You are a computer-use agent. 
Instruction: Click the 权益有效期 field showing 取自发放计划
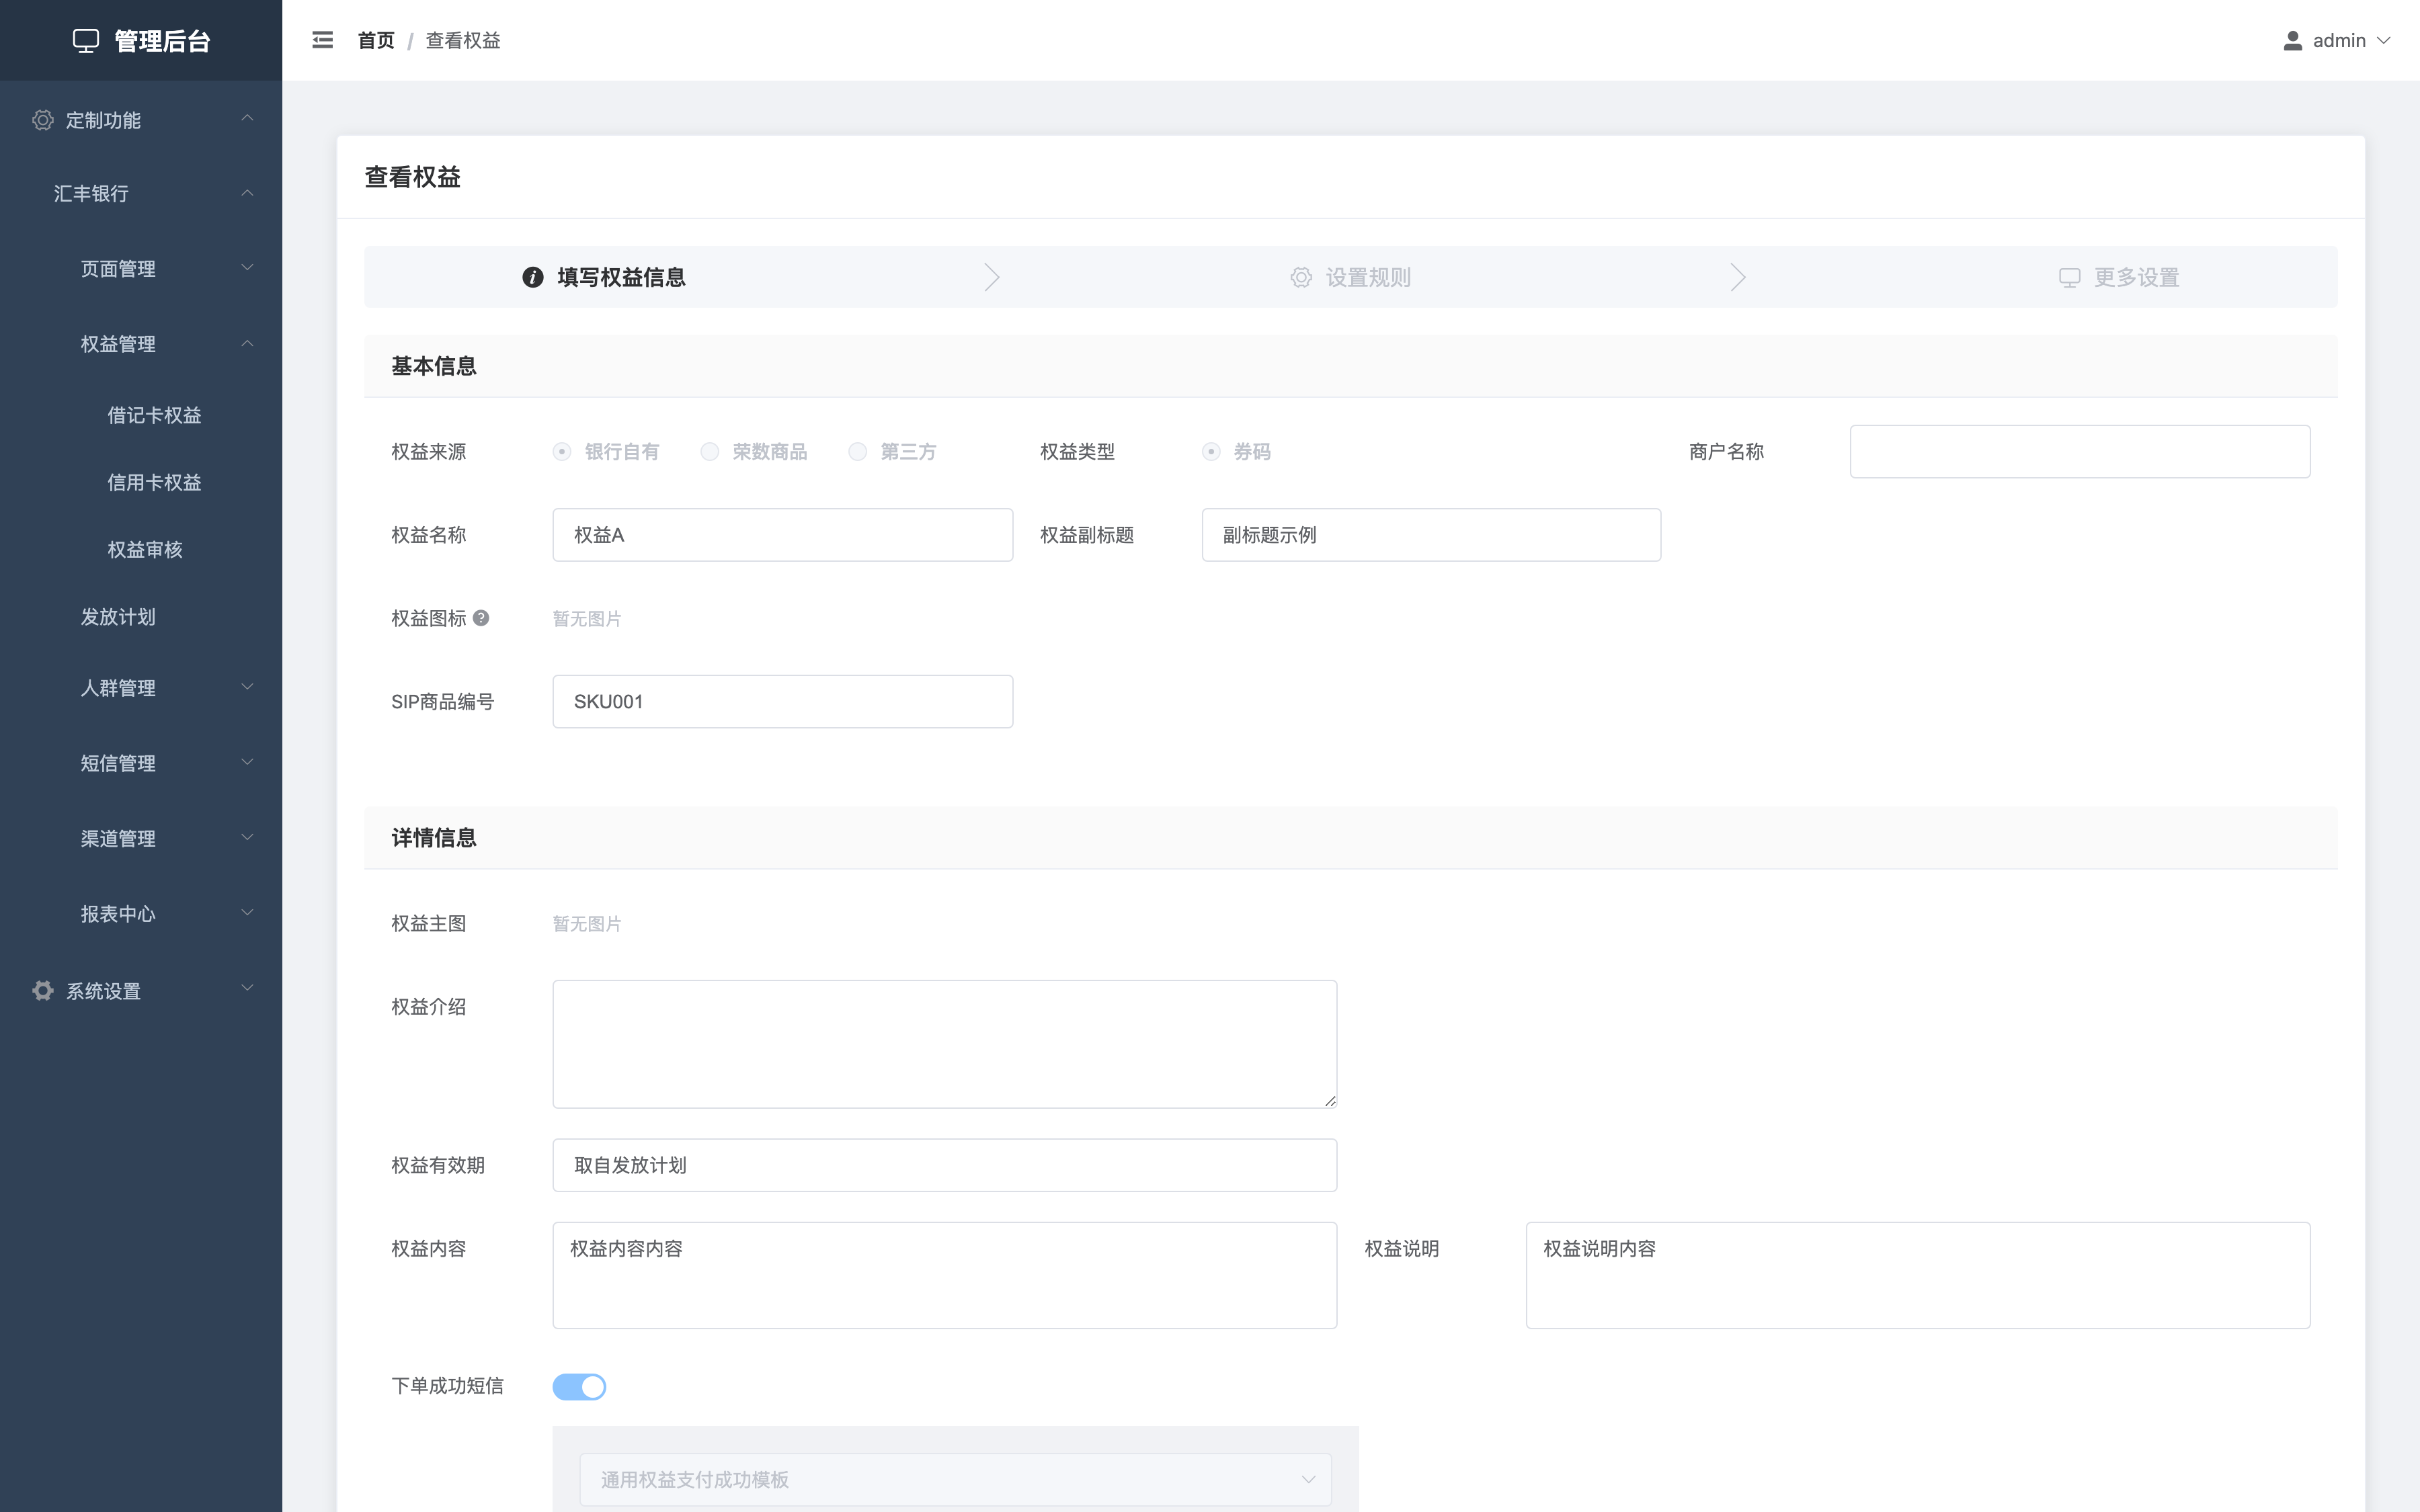click(945, 1165)
